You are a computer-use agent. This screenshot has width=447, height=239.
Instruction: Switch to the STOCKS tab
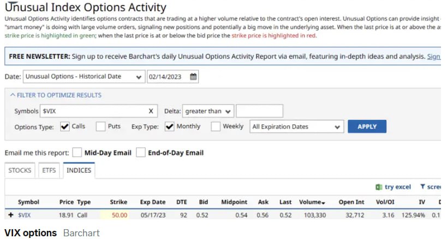pos(20,170)
